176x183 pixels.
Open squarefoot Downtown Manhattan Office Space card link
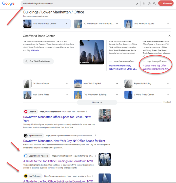(123, 67)
